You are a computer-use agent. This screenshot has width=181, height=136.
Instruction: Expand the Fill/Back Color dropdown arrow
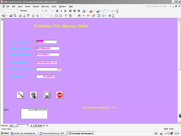(86, 11)
